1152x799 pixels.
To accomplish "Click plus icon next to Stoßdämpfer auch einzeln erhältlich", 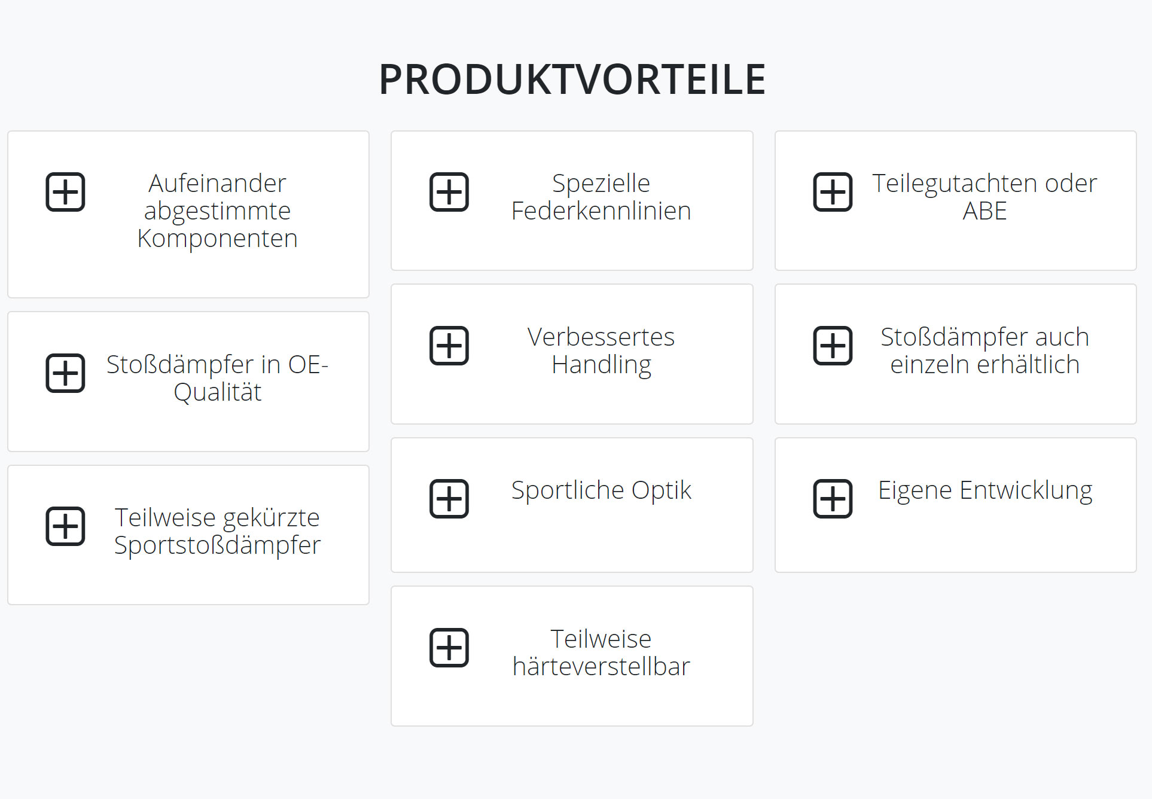I will coord(833,346).
